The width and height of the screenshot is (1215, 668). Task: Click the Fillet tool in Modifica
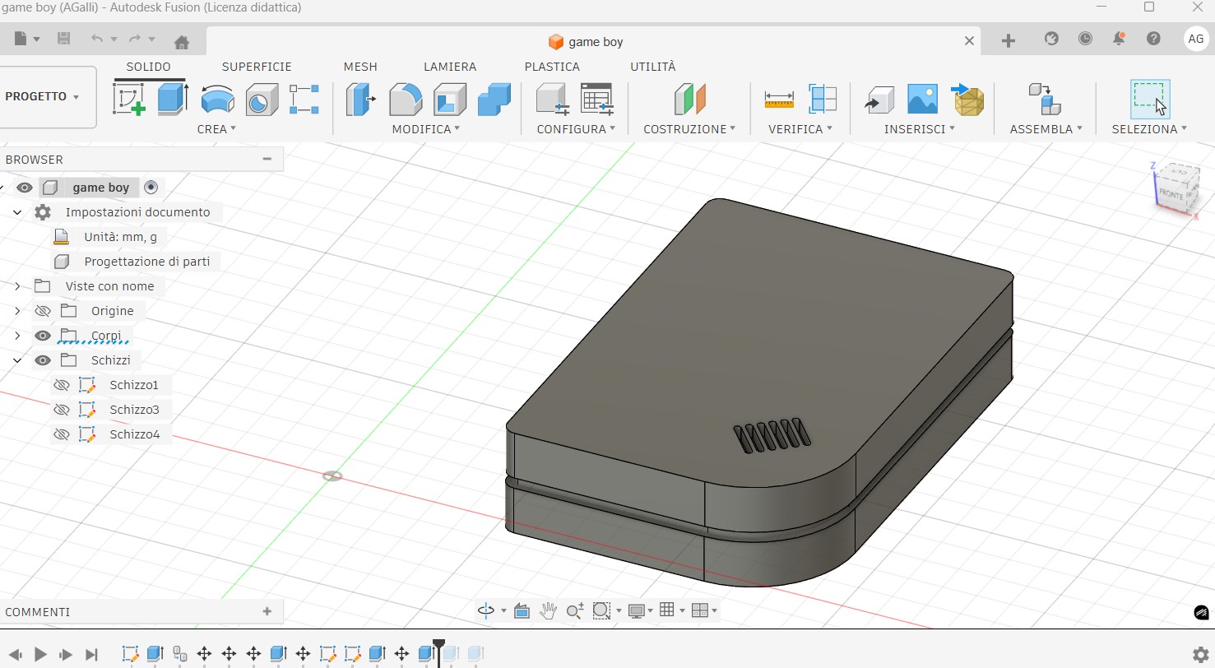coord(405,100)
